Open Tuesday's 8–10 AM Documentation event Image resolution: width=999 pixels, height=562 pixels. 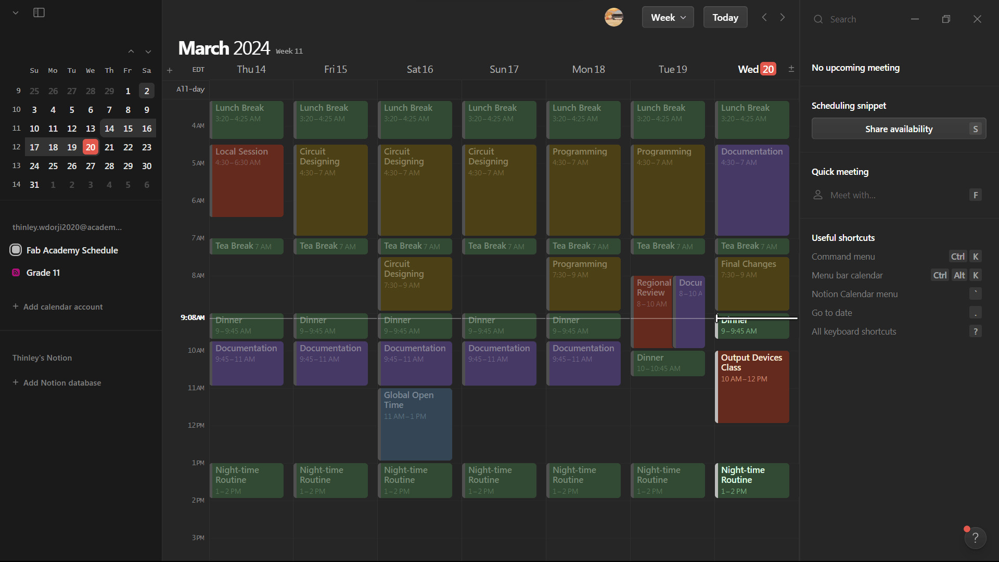point(690,312)
